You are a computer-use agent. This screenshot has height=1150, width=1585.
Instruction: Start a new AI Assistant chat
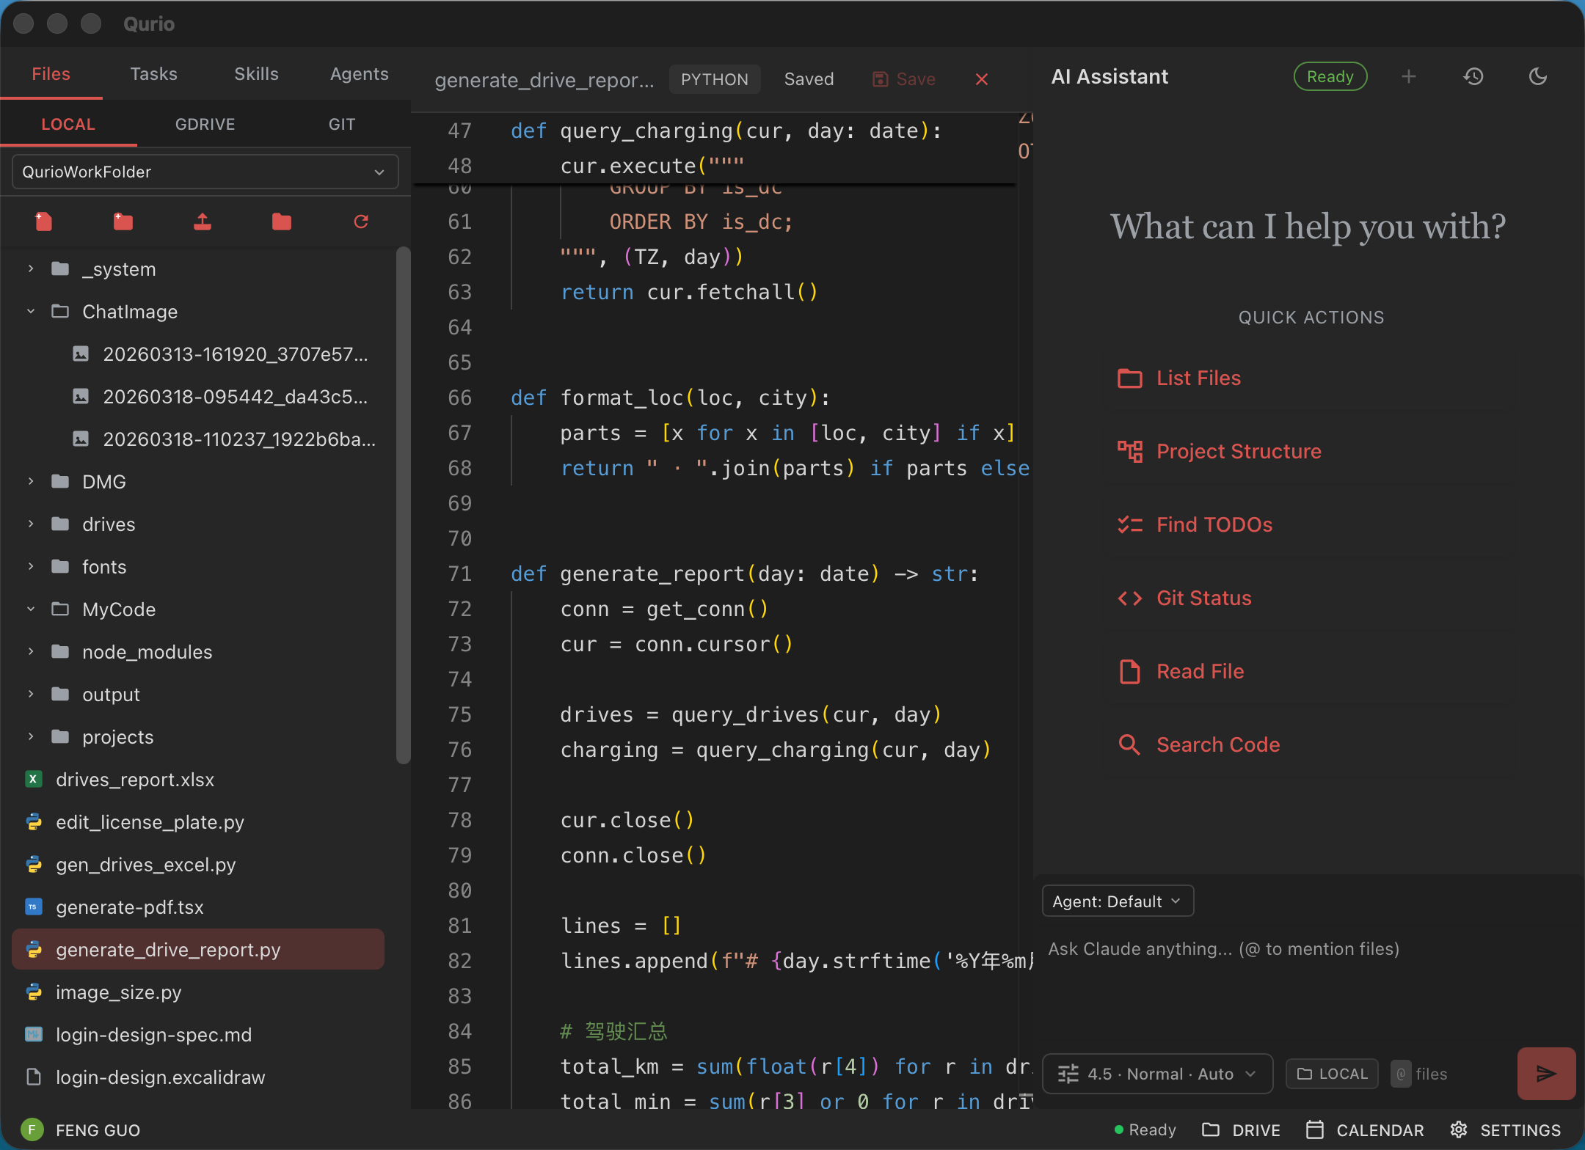[1407, 76]
